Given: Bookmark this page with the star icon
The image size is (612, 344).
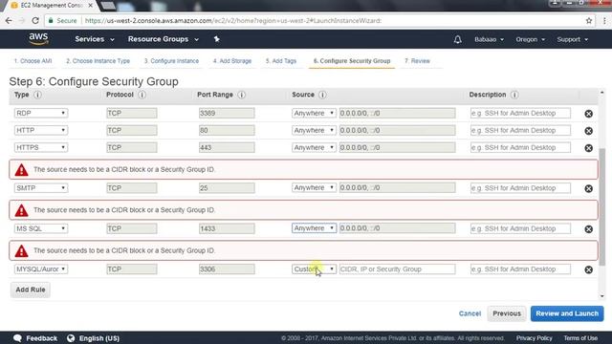Looking at the screenshot, I should pyautogui.click(x=589, y=21).
